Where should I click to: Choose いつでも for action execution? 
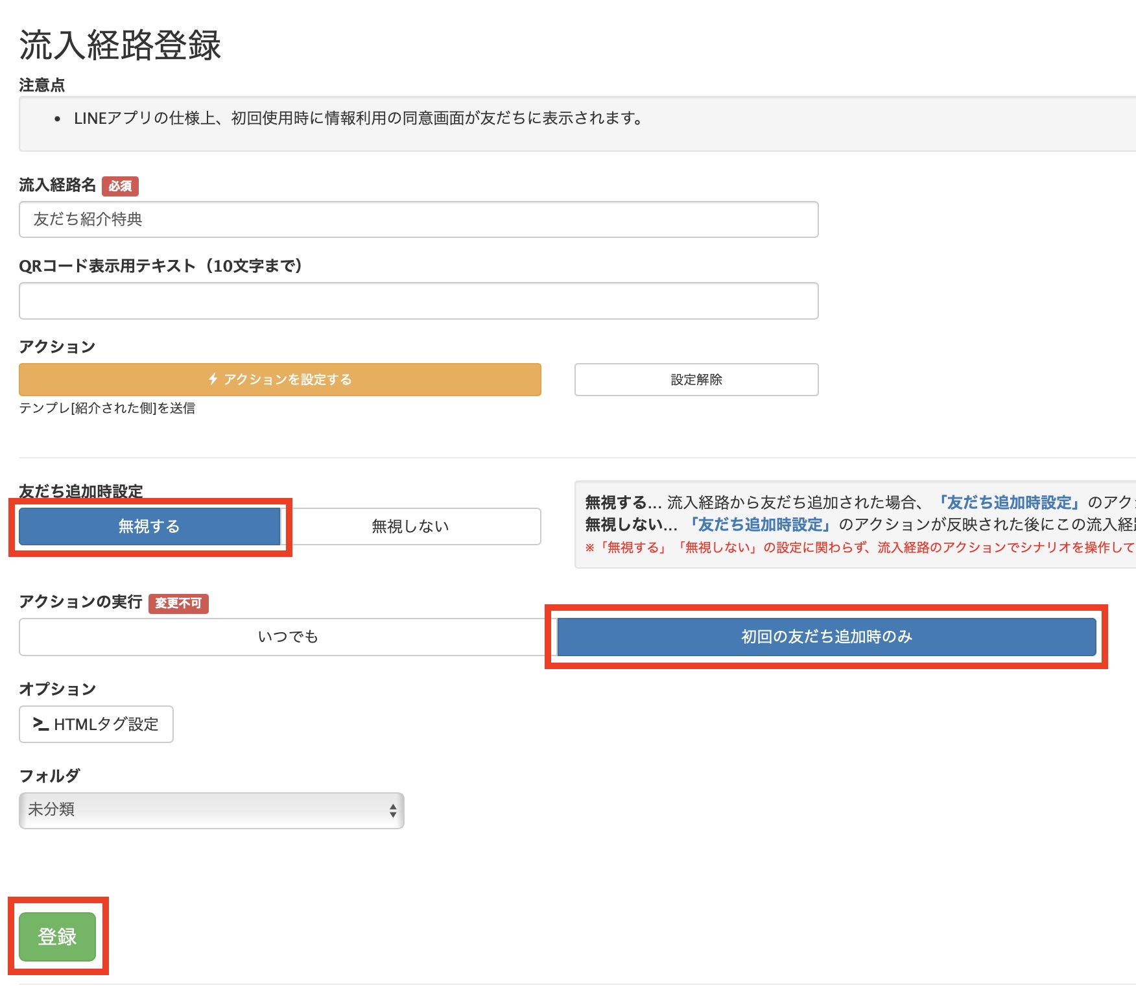pos(287,637)
